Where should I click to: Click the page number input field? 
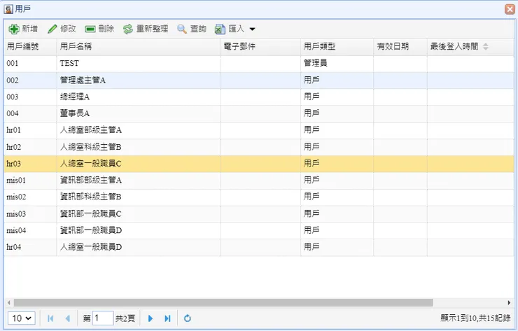(103, 318)
